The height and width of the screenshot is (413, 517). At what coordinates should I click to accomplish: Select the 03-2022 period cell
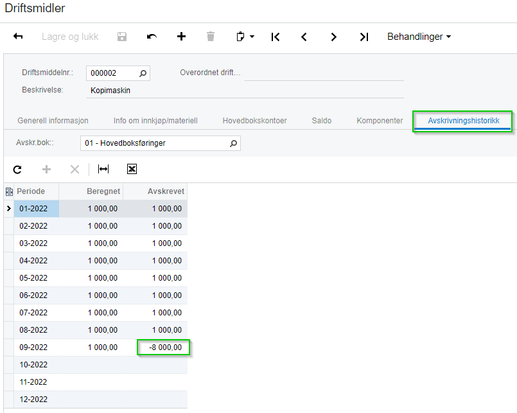(36, 243)
